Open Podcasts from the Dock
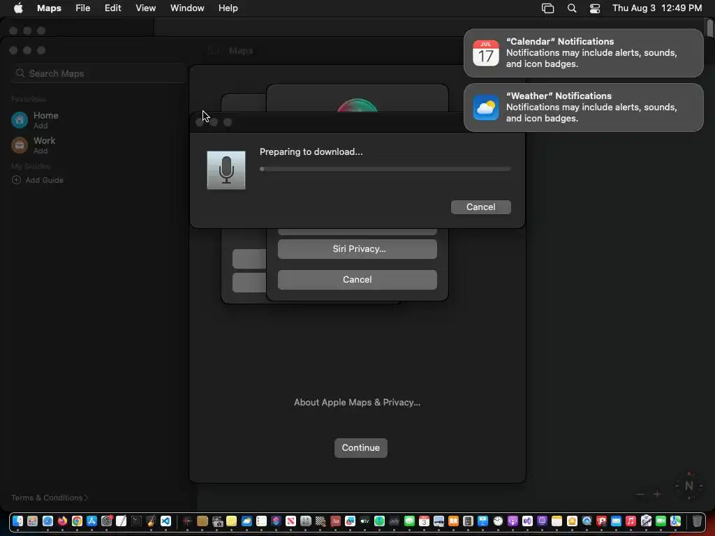 click(x=513, y=521)
